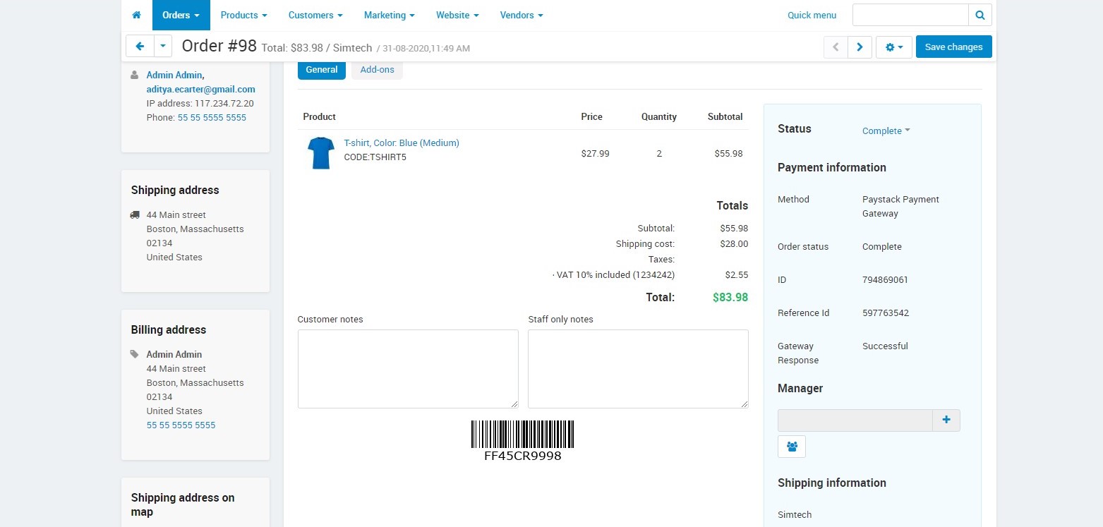Image resolution: width=1103 pixels, height=527 pixels.
Task: Click the top search input field
Action: (910, 15)
